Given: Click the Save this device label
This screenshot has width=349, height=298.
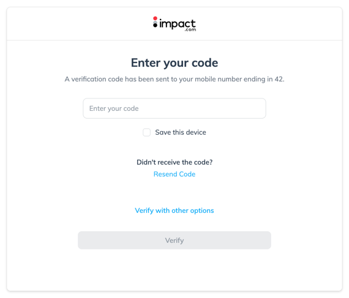Looking at the screenshot, I should pos(181,132).
